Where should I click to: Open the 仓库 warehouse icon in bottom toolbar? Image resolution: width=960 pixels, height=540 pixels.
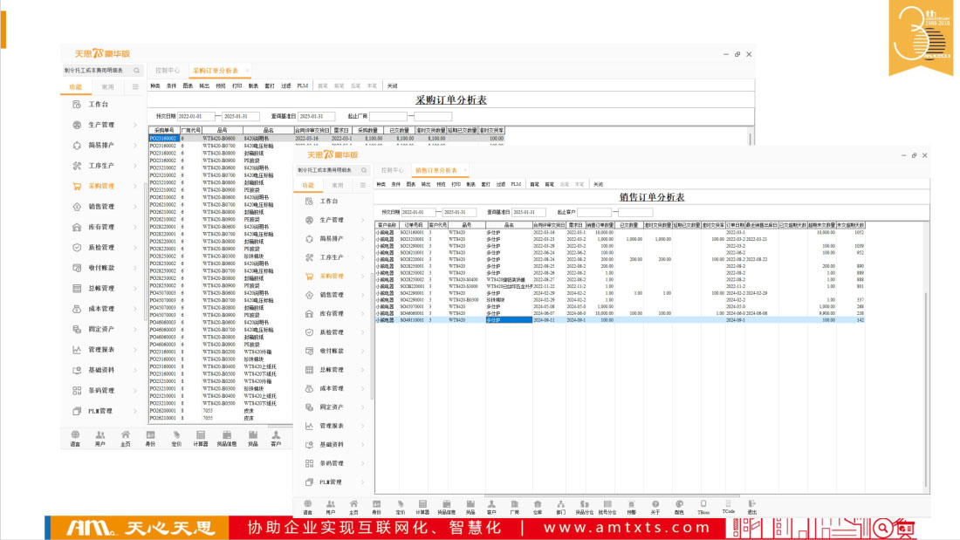[538, 507]
